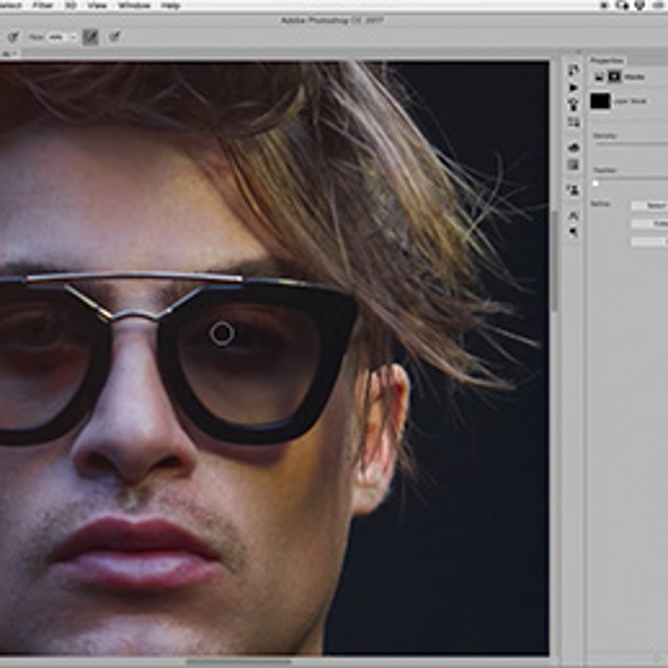
Task: Click the canvas vertical scrollbar thumb
Action: 555,261
